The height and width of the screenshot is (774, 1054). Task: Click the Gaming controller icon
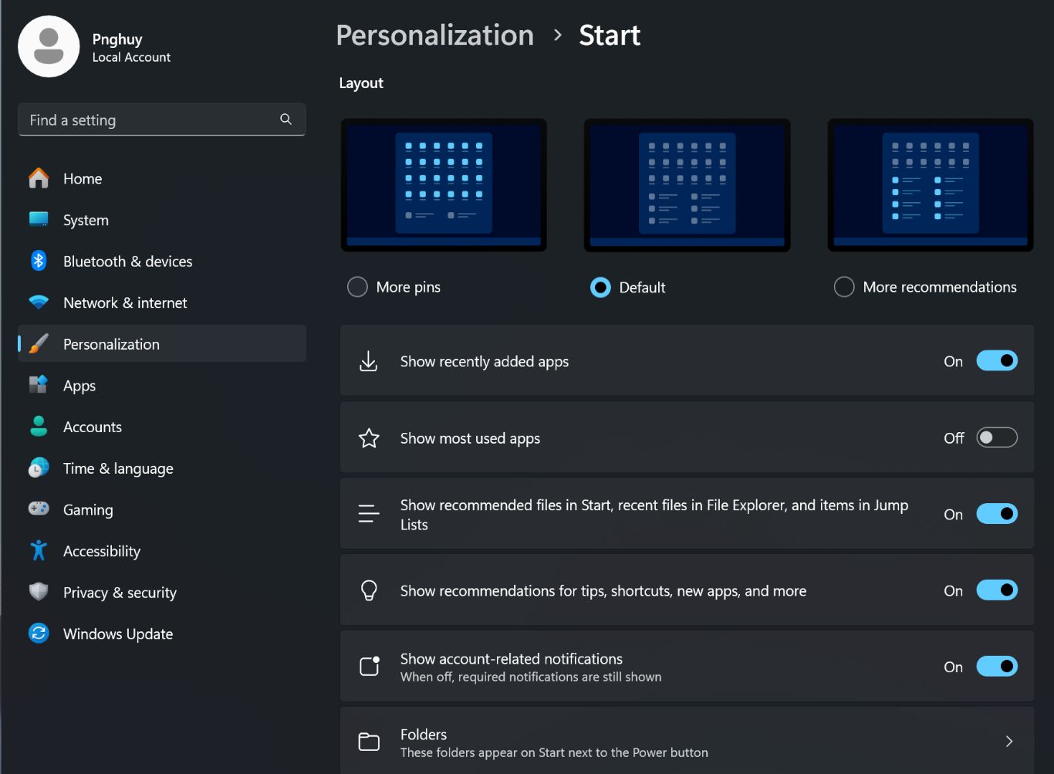(39, 509)
